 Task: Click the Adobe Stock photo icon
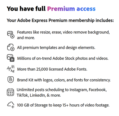click(x=11, y=58)
